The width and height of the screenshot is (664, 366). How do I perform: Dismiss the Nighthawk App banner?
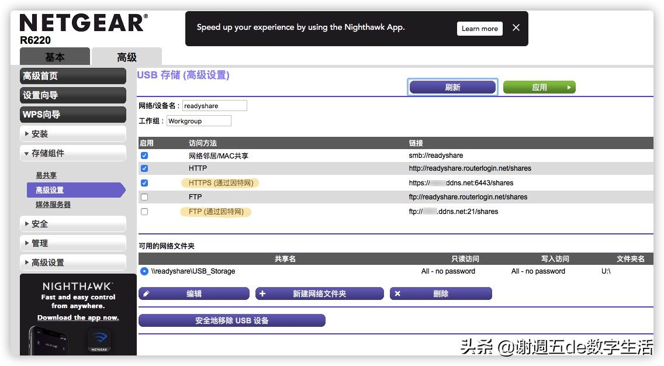(x=516, y=27)
